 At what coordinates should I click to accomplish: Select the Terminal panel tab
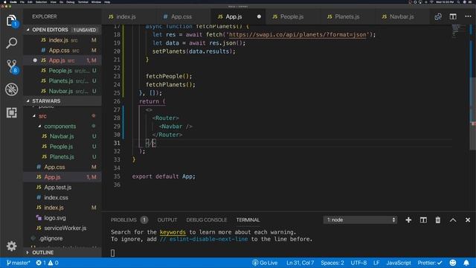coord(248,220)
